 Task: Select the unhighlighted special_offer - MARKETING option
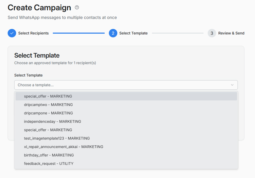[x=126, y=130]
